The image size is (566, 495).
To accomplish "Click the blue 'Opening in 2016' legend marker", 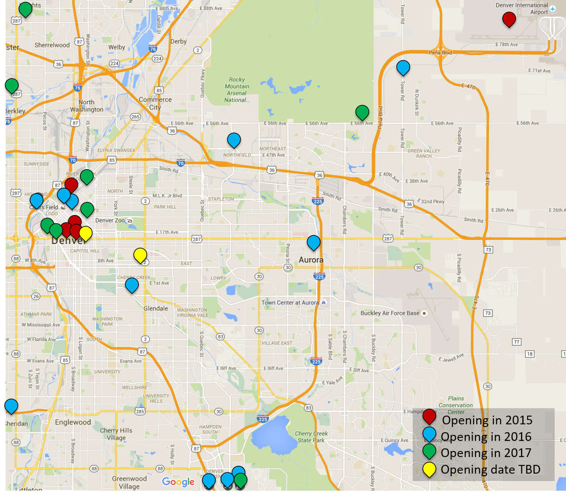I will tap(429, 434).
